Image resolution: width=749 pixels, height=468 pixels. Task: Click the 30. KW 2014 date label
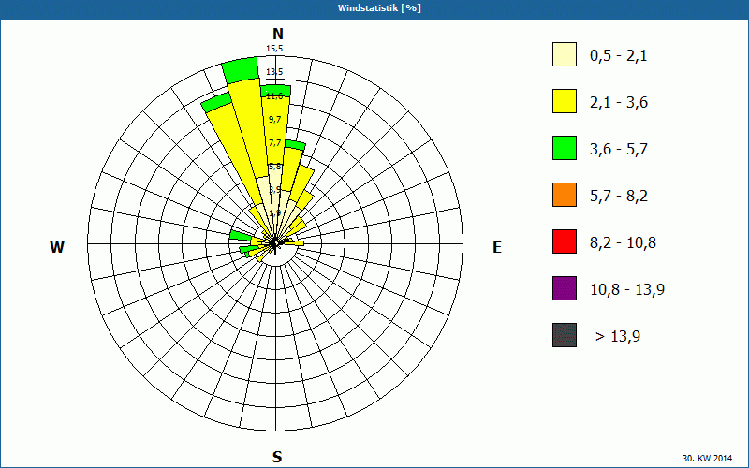[707, 458]
